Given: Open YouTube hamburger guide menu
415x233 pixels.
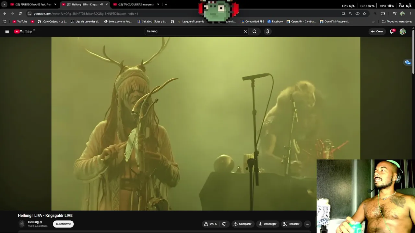Looking at the screenshot, I should pyautogui.click(x=7, y=31).
